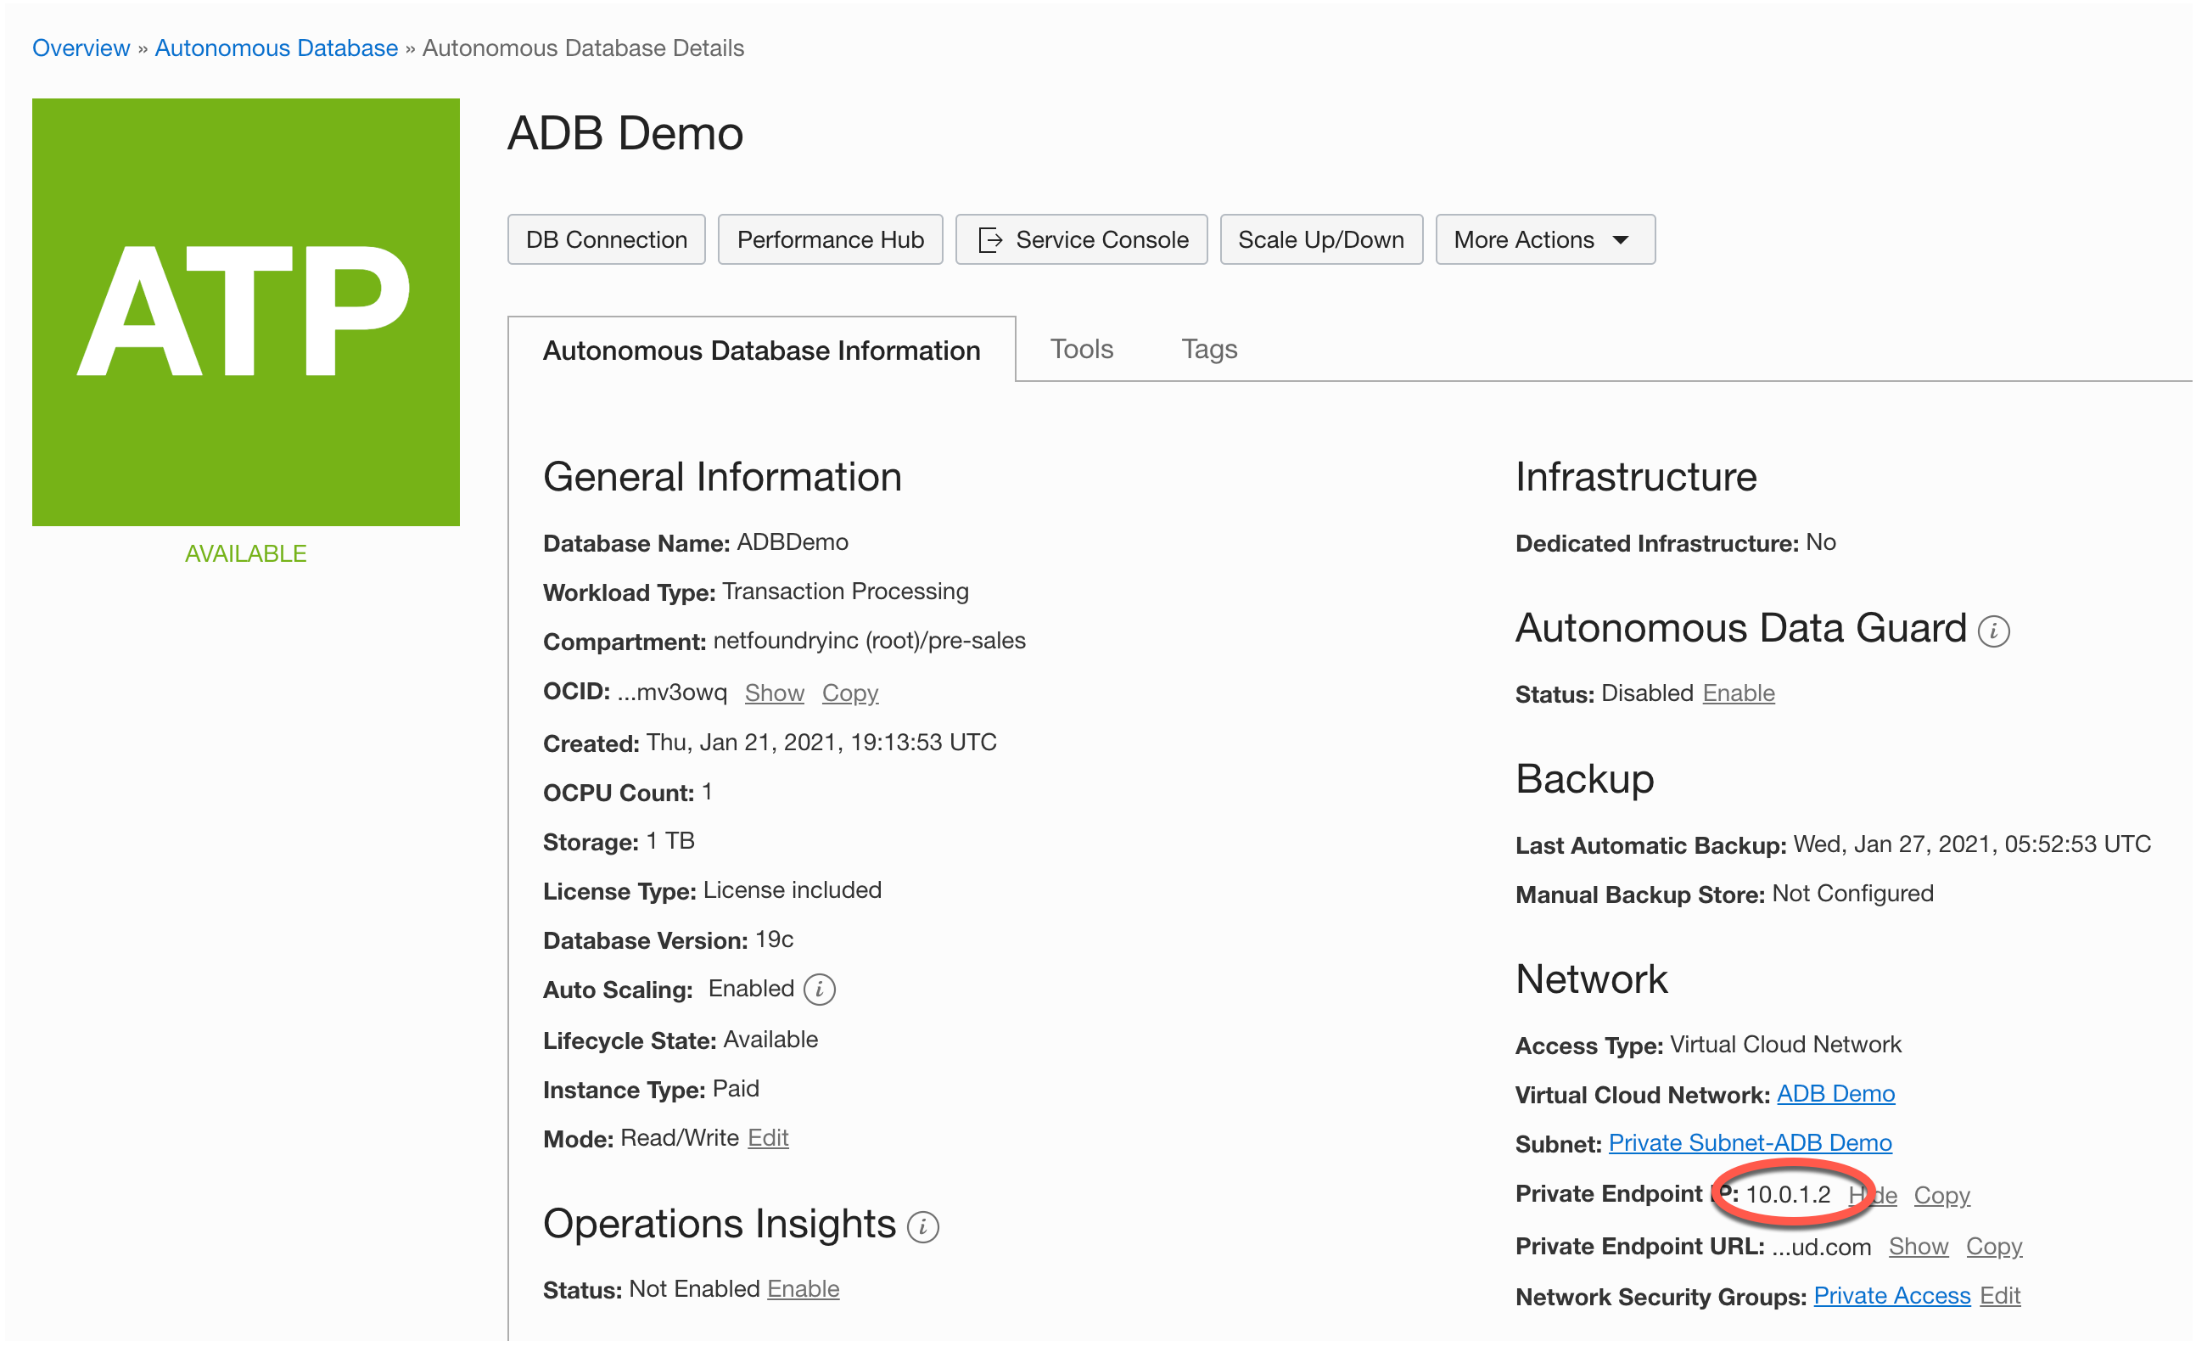Screen dimensions: 2196x1346
Task: Click License included value
Action: click(x=793, y=891)
